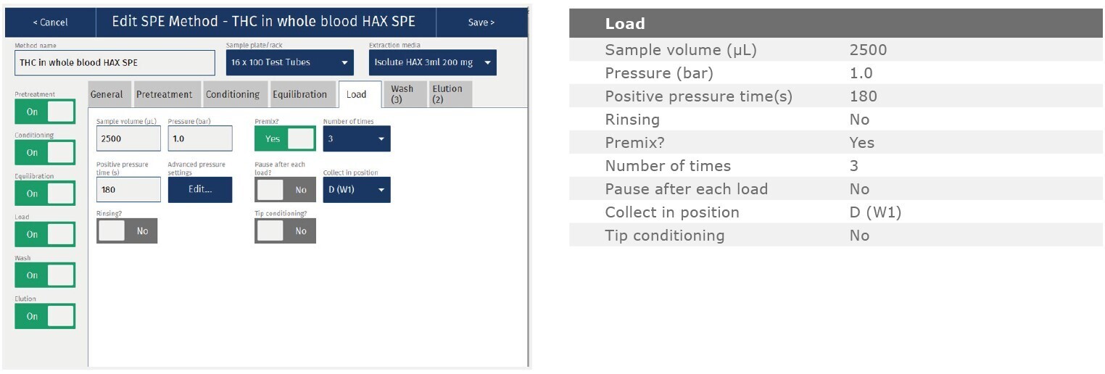This screenshot has height=374, width=1105.
Task: Open the Edit advanced pressure settings
Action: point(200,190)
